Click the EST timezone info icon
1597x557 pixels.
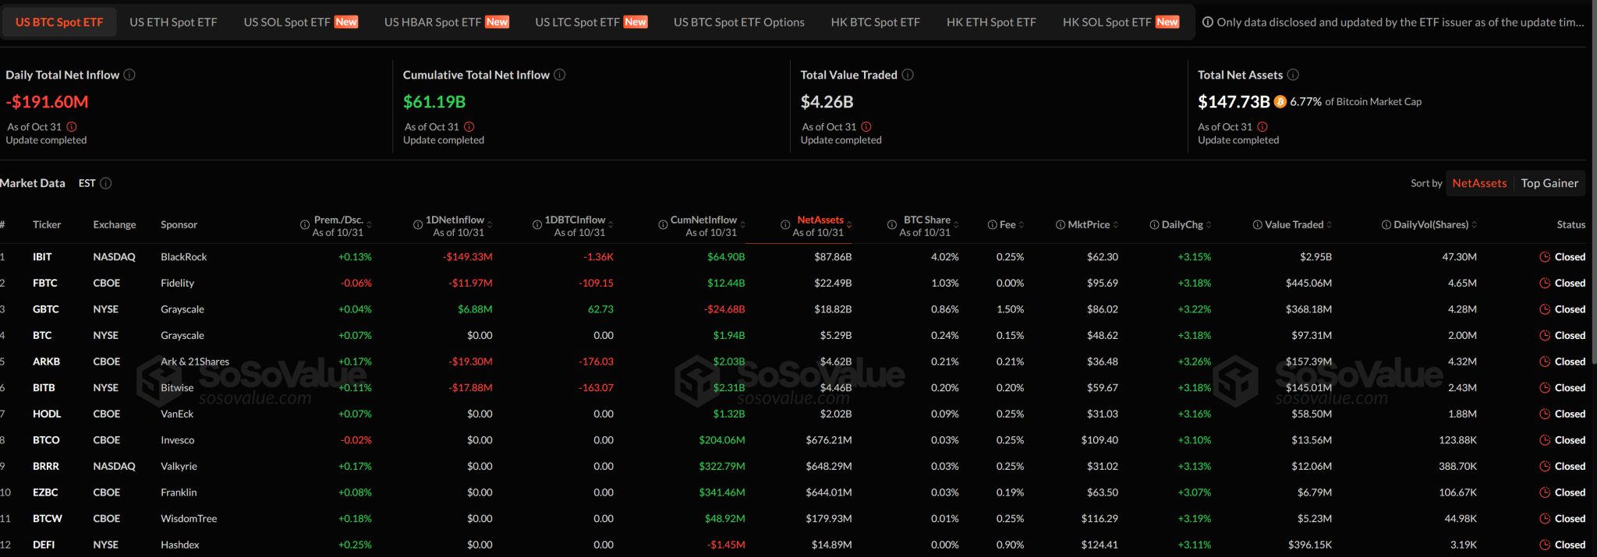[106, 183]
